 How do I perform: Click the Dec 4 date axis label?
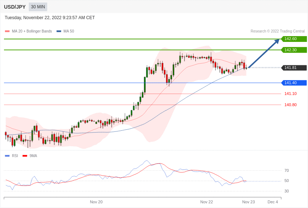coord(273,202)
